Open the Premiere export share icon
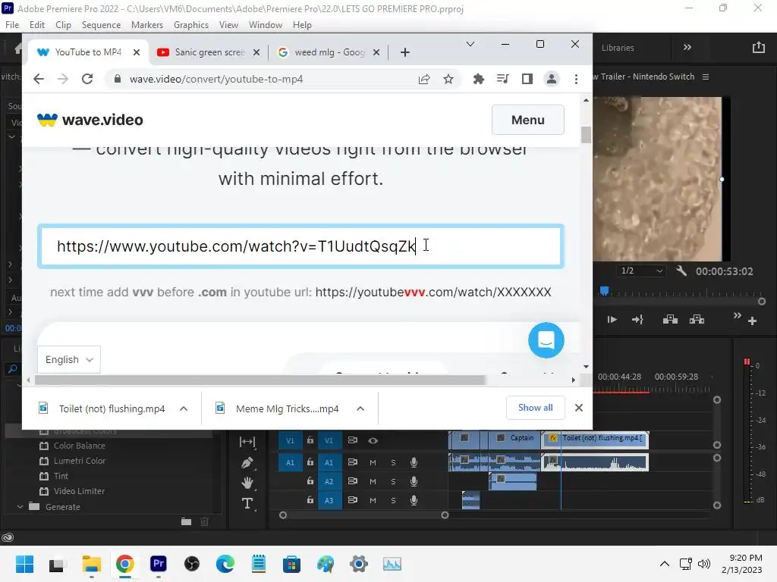The height and width of the screenshot is (582, 777). (758, 48)
